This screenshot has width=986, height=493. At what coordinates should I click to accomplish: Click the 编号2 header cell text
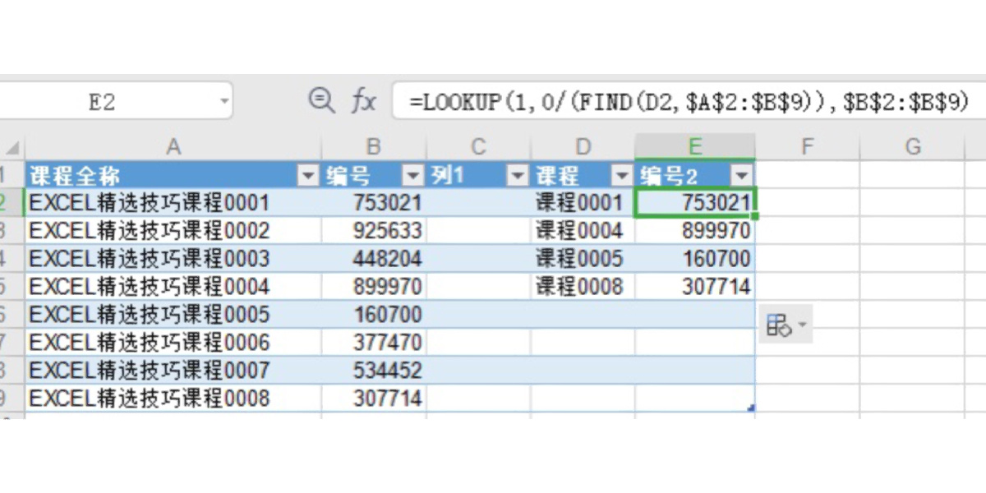[x=670, y=175]
